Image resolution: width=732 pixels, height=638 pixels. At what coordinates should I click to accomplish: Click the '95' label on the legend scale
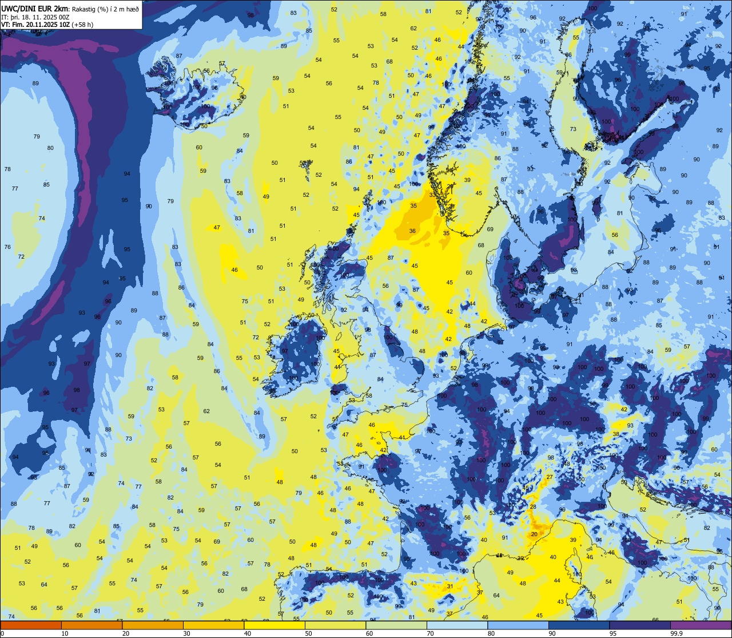613,633
